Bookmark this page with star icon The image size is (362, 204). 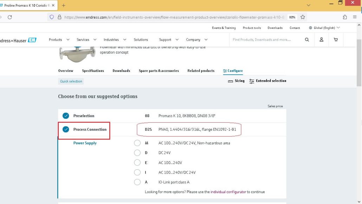[x=303, y=17]
